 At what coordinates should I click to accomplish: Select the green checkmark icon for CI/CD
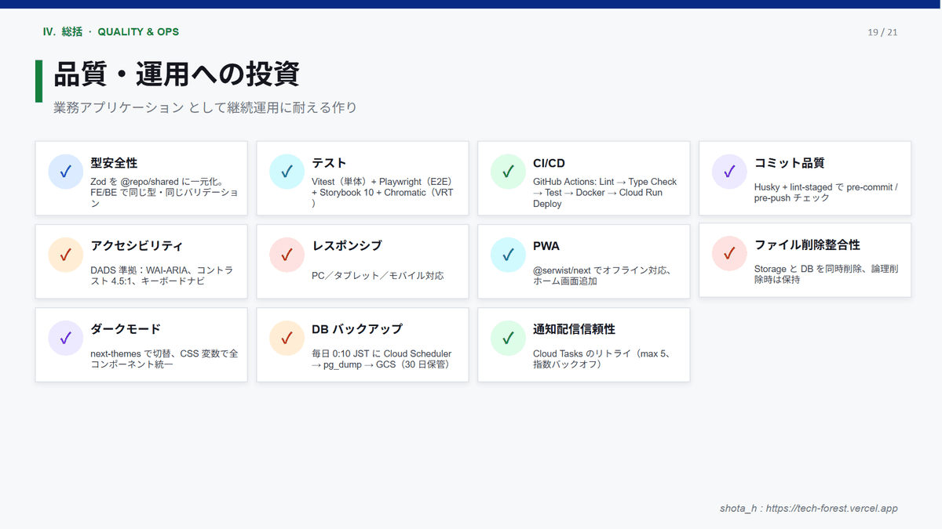(509, 171)
